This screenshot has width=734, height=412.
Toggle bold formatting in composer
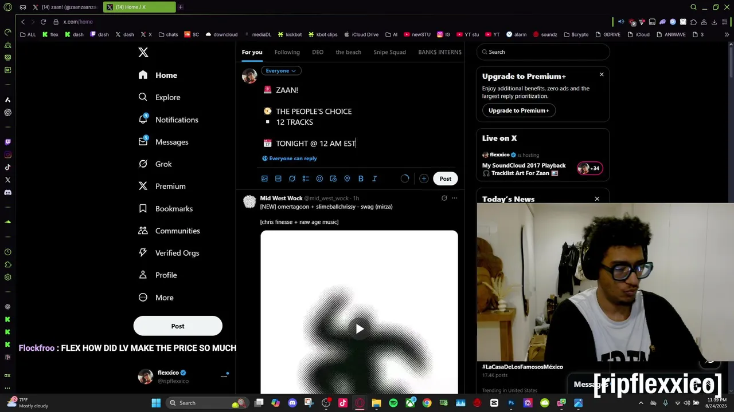point(361,179)
